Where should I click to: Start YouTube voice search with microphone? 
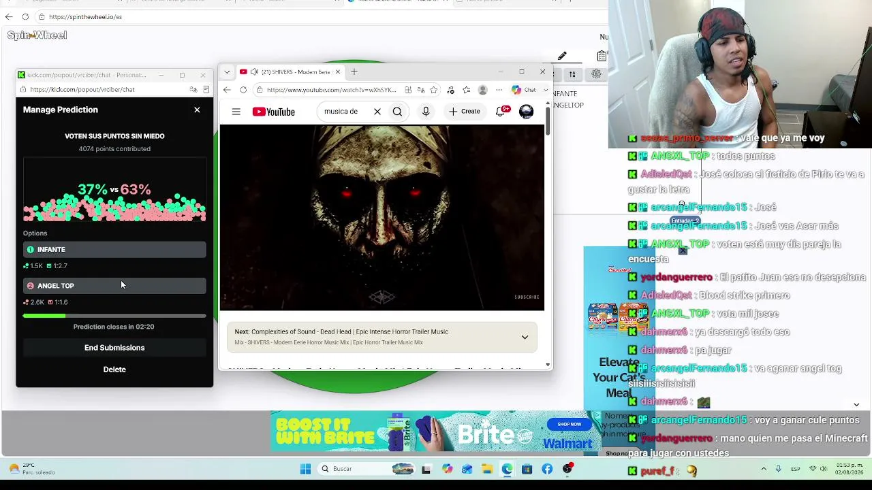pyautogui.click(x=426, y=112)
